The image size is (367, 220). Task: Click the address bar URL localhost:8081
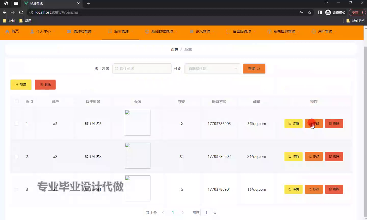coord(57,12)
